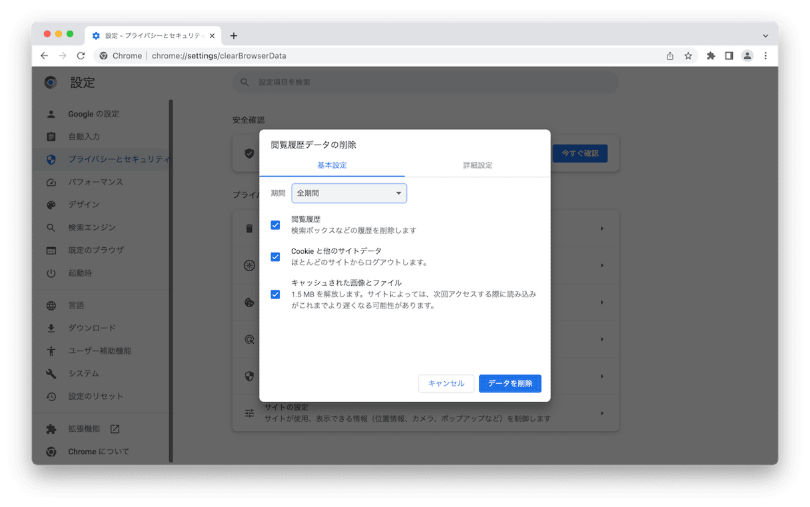
Task: Toggle the side panel icon
Action: tap(729, 56)
